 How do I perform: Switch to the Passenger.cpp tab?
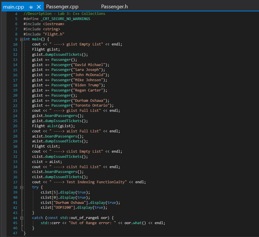62,7
